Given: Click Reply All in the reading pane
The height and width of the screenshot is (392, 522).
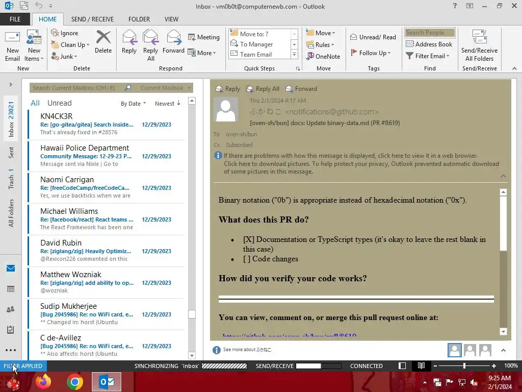Looking at the screenshot, I should tap(263, 89).
